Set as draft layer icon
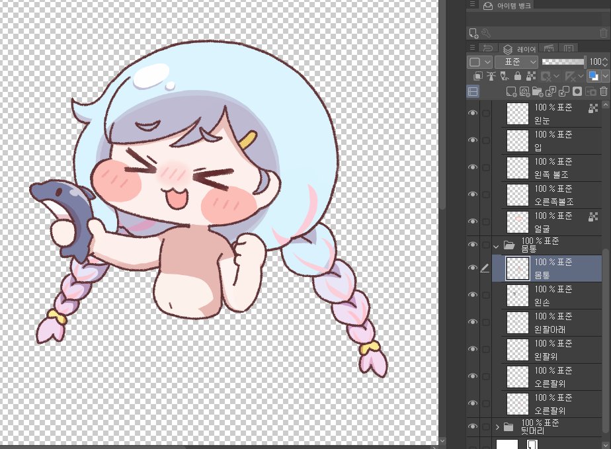611x449 pixels. point(505,76)
